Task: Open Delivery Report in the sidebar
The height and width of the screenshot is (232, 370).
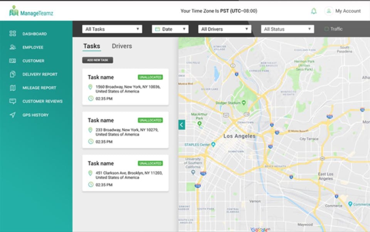Action: (40, 74)
